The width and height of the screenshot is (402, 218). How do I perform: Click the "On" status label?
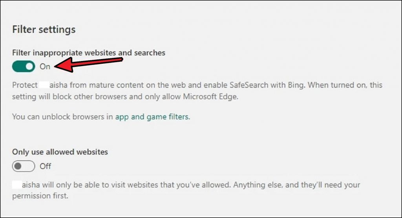(45, 67)
